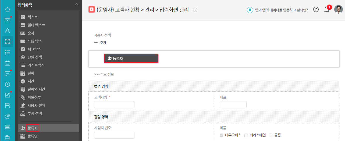The height and width of the screenshot is (141, 345).
Task: Select the 등록자 component in form area
Action: (x=131, y=58)
